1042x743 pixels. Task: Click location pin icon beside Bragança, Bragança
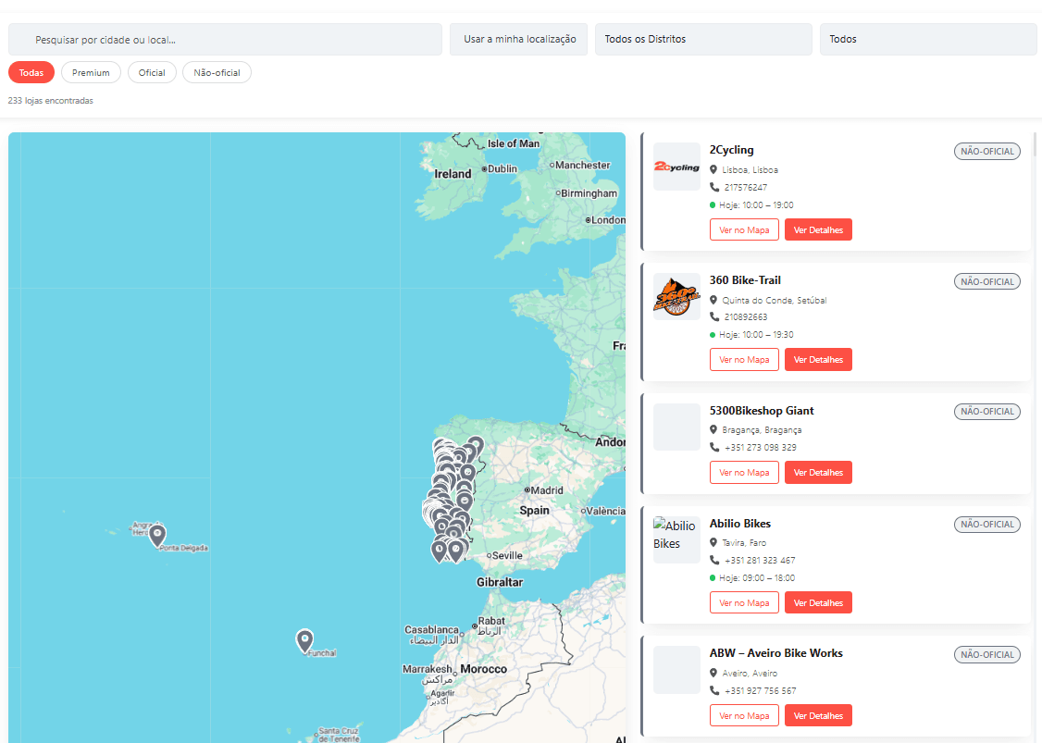(x=713, y=430)
